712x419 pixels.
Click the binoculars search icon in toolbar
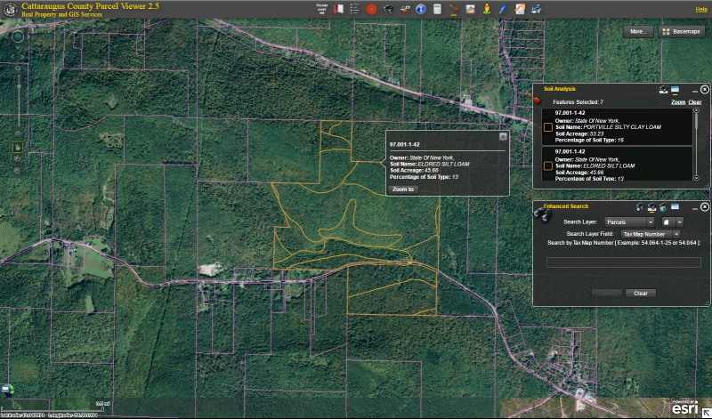pyautogui.click(x=388, y=9)
